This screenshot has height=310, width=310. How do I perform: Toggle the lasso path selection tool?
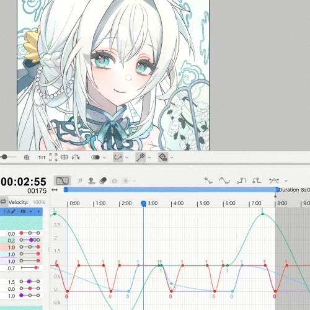[x=118, y=157]
